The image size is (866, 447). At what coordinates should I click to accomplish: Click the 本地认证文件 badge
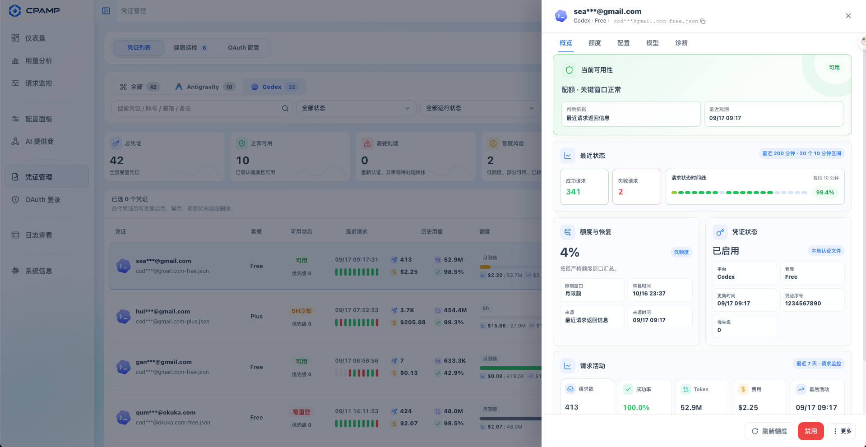pos(826,251)
